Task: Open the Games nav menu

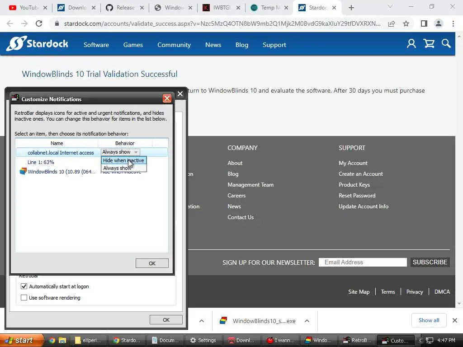Action: (133, 45)
